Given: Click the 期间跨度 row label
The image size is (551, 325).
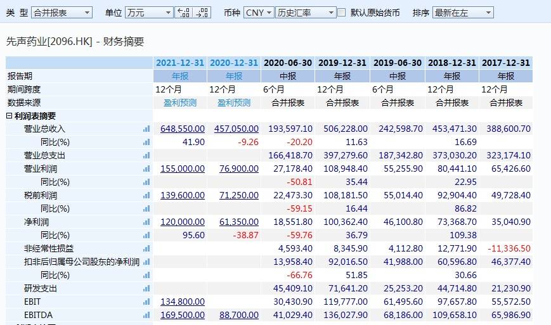Looking at the screenshot, I should (x=24, y=89).
